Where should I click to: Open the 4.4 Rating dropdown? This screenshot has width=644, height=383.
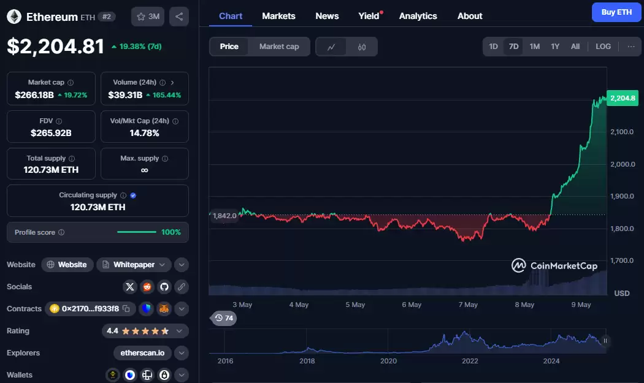[145, 331]
